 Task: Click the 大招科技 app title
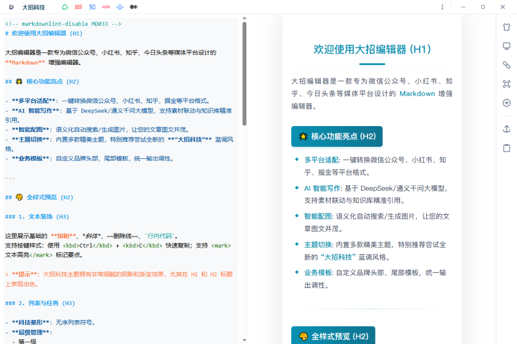tap(33, 7)
